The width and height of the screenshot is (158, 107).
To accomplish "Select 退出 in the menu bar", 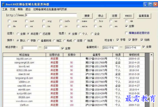I will [28, 9].
